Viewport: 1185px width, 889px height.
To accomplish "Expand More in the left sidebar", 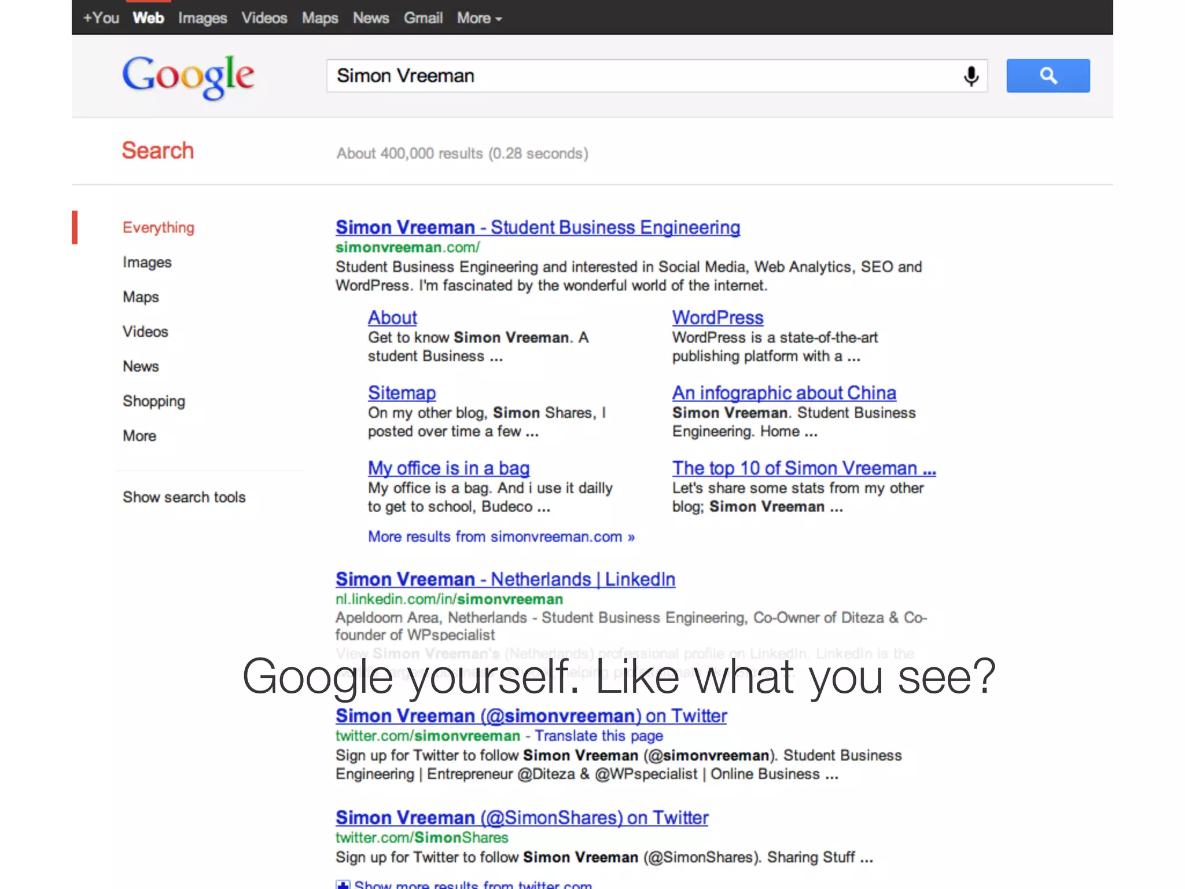I will tap(139, 436).
